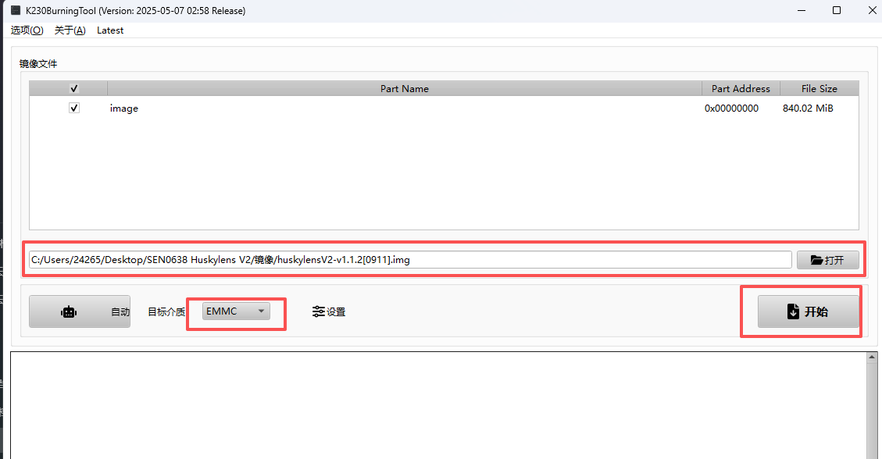Start burning with the 开始 download icon button
Viewport: 882px width, 459px height.
(808, 311)
